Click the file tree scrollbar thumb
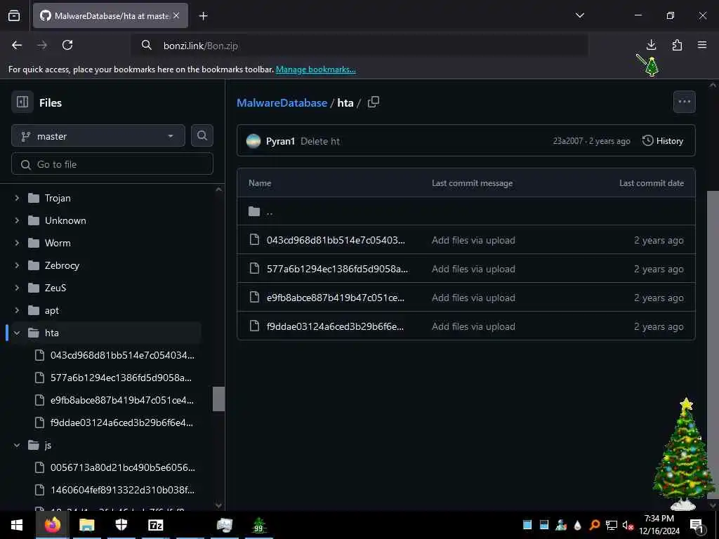This screenshot has height=539, width=719. point(219,399)
